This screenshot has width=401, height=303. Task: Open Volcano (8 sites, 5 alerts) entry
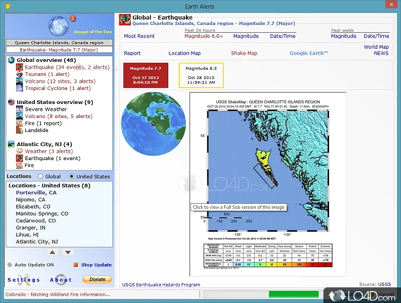[58, 116]
